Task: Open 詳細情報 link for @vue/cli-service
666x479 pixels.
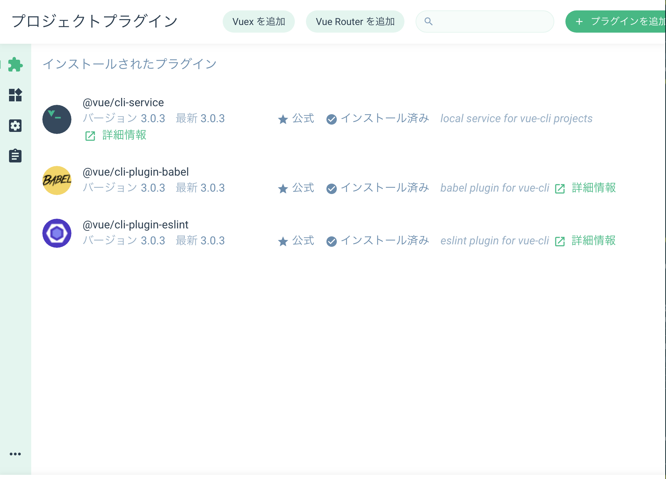Action: point(124,135)
